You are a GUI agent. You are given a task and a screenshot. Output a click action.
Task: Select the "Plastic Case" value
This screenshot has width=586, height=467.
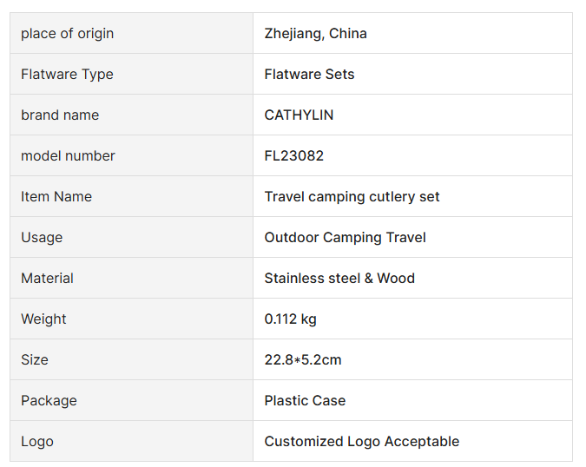305,401
